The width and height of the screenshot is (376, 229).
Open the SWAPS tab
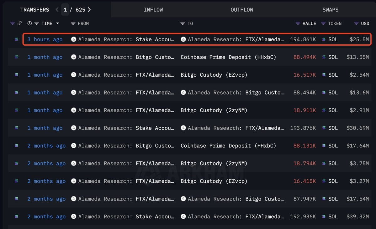(x=330, y=10)
